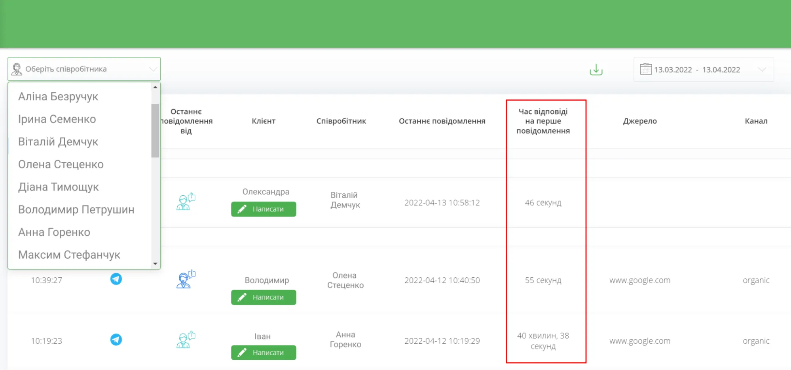Click the operator icon in Володимир's row
791x370 pixels.
tap(186, 279)
